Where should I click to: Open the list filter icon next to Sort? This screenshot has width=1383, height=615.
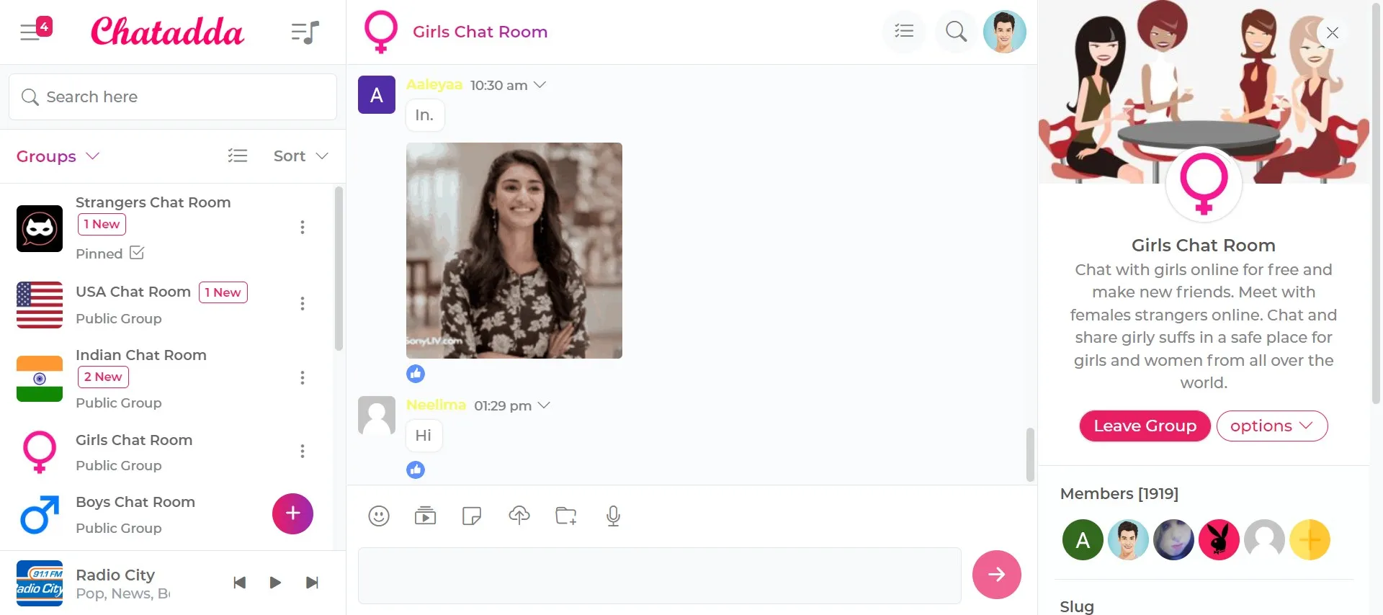[238, 156]
